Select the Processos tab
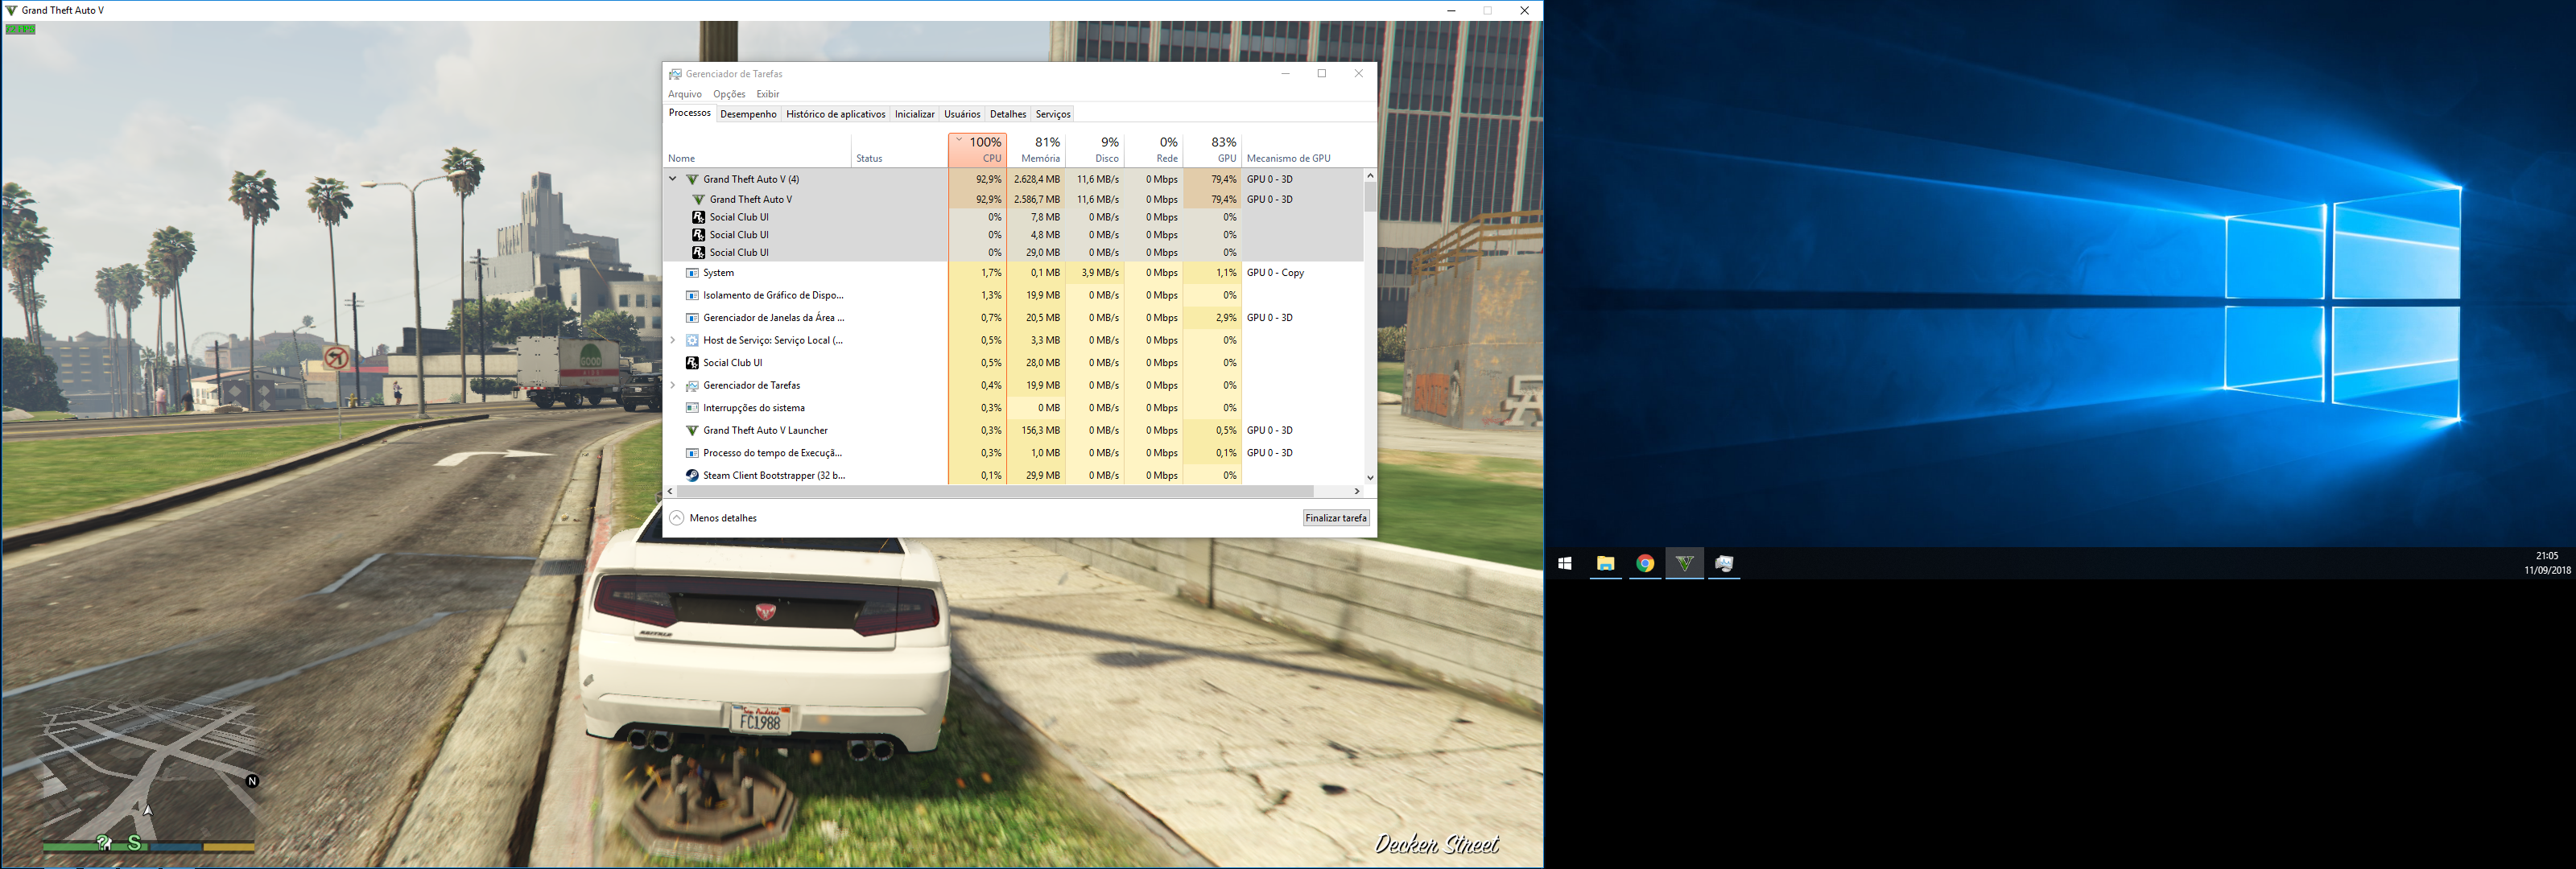This screenshot has width=2576, height=869. point(690,113)
